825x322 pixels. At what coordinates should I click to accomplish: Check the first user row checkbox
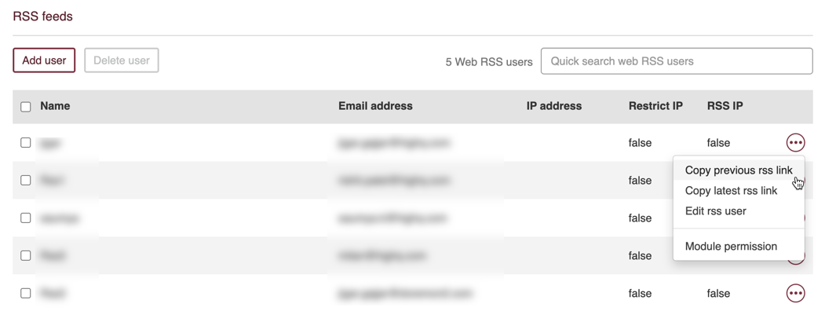coord(25,143)
